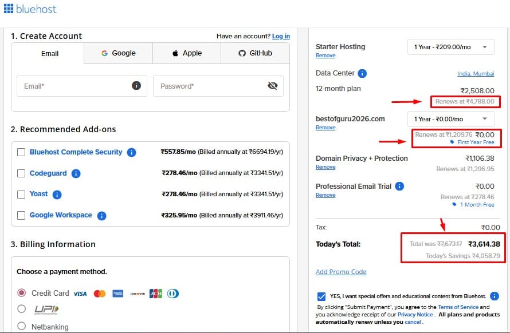The width and height of the screenshot is (510, 333).
Task: Switch to GitHub sign-up tab
Action: coord(256,53)
